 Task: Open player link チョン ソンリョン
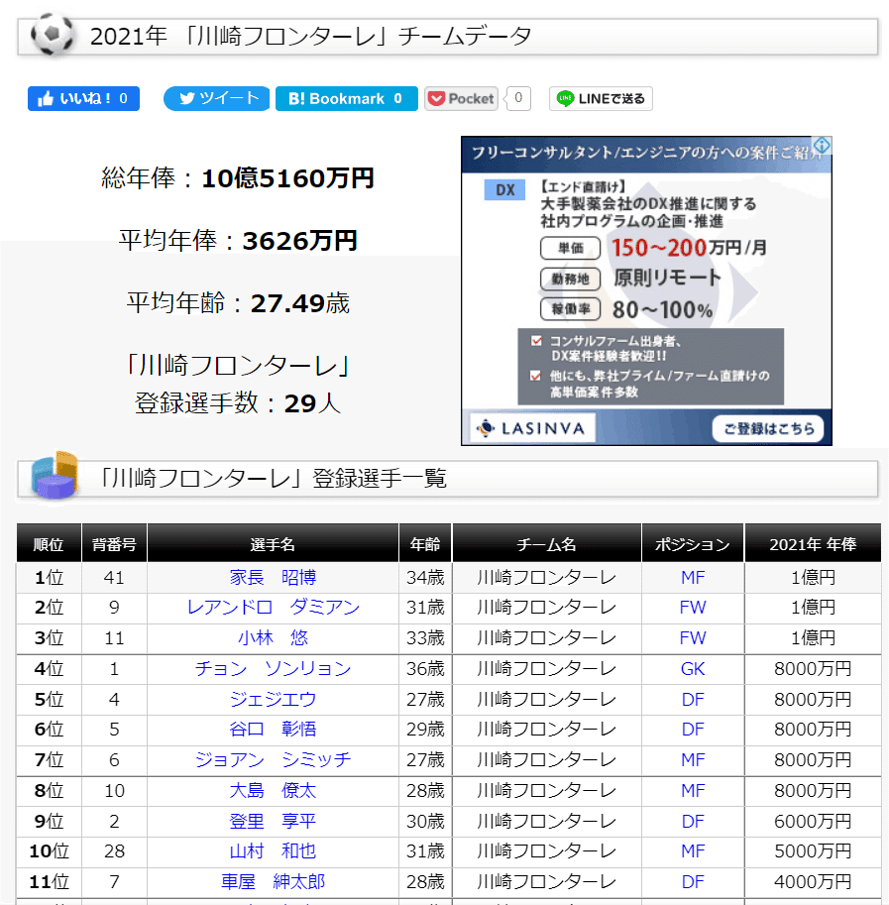(273, 669)
